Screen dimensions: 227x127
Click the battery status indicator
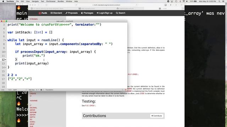tap(193, 1)
